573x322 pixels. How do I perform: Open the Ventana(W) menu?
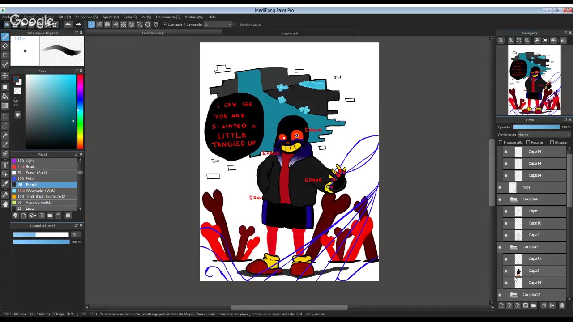pos(194,17)
